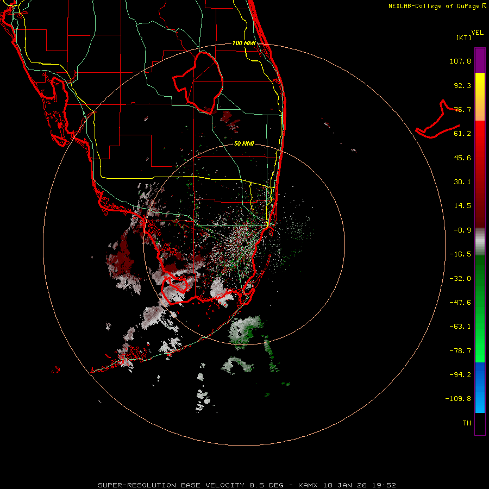Click the 50 NMI range ring label
The width and height of the screenshot is (489, 489).
tap(244, 143)
